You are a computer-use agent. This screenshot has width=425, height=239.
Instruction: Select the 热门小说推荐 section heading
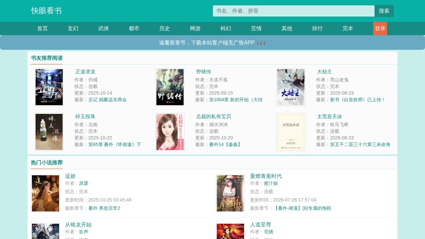[x=47, y=163]
